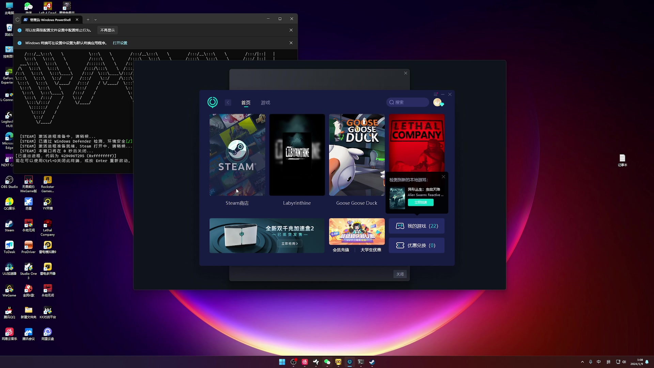Open the notification bell in tray

pyautogui.click(x=647, y=362)
